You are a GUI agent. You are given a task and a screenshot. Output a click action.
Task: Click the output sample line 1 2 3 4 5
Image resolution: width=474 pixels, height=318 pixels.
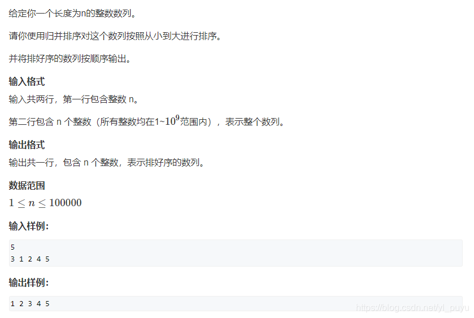click(30, 304)
